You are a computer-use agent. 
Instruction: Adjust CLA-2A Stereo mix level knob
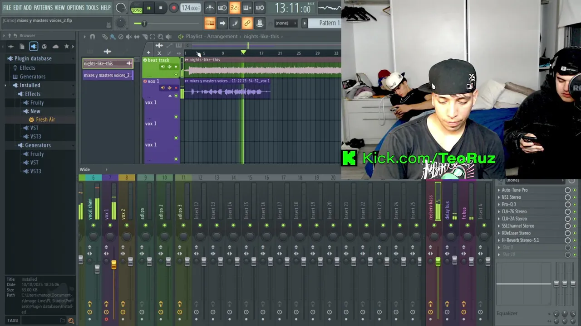[x=567, y=219]
